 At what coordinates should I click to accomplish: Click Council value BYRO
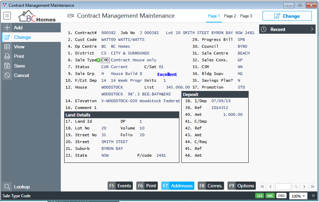(242, 46)
